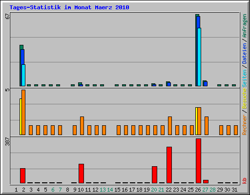250x195 pixels.
Task: Click the x-axis day label "10"
Action: [x=81, y=190]
